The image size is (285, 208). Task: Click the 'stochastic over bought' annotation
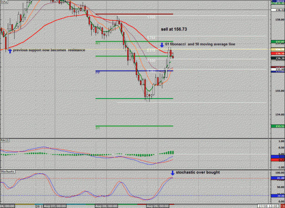click(198, 172)
